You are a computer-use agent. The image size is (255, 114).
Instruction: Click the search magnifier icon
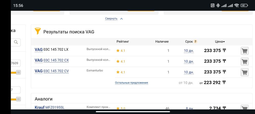point(16,42)
